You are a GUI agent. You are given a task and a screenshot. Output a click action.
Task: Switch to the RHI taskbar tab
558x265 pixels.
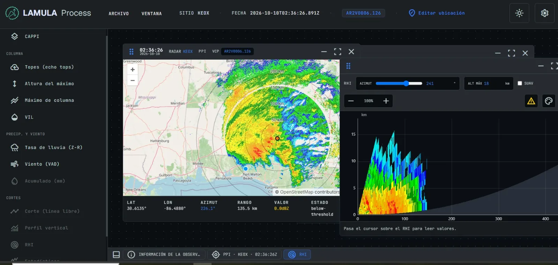click(297, 255)
